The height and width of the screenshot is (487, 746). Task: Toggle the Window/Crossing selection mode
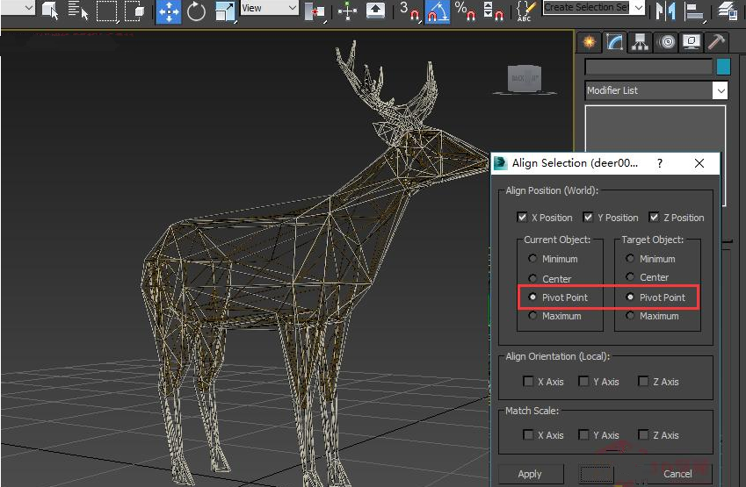pos(134,11)
